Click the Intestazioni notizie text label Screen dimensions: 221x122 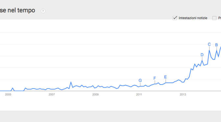point(193,18)
